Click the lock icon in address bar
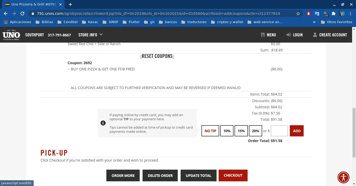 pyautogui.click(x=33, y=14)
